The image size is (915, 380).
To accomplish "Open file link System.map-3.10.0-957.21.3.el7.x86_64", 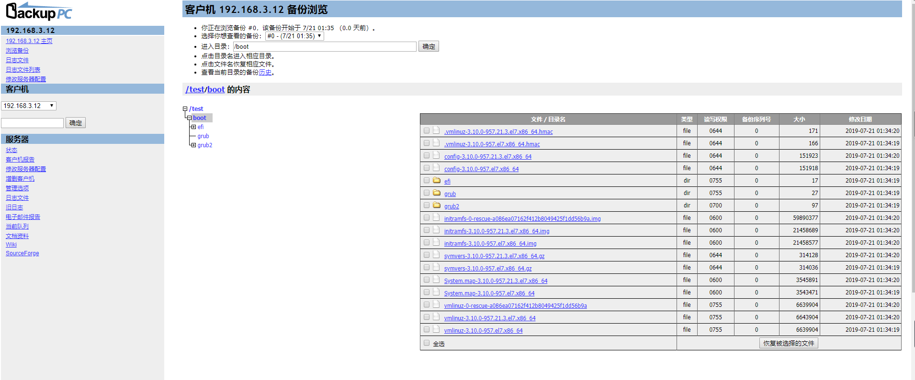I will (x=496, y=281).
